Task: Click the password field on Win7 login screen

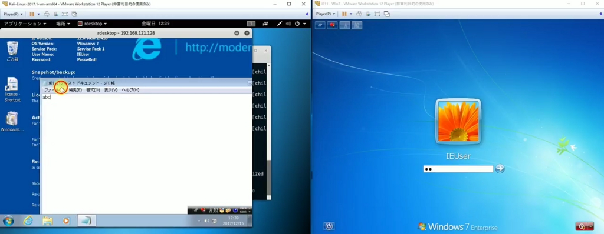Action: [458, 169]
